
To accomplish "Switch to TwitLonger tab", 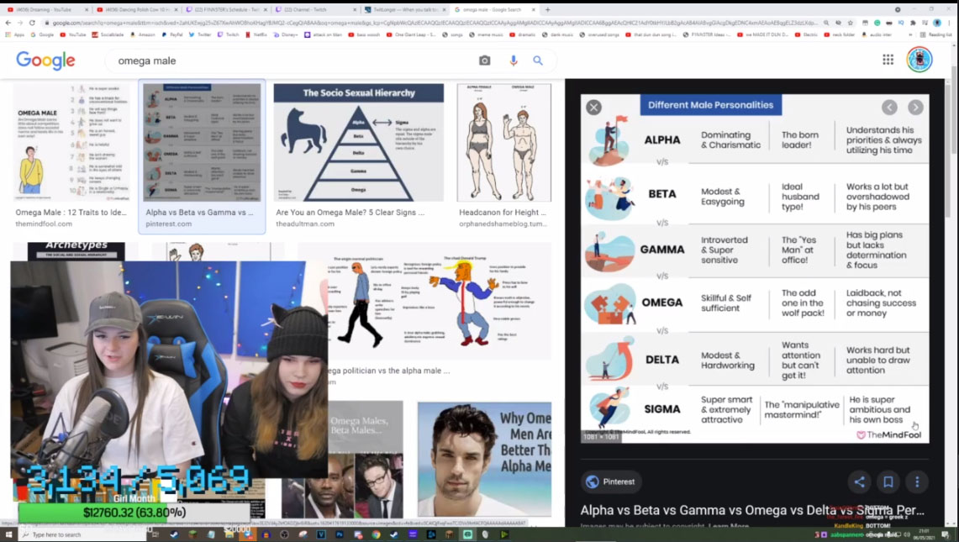I will click(403, 10).
